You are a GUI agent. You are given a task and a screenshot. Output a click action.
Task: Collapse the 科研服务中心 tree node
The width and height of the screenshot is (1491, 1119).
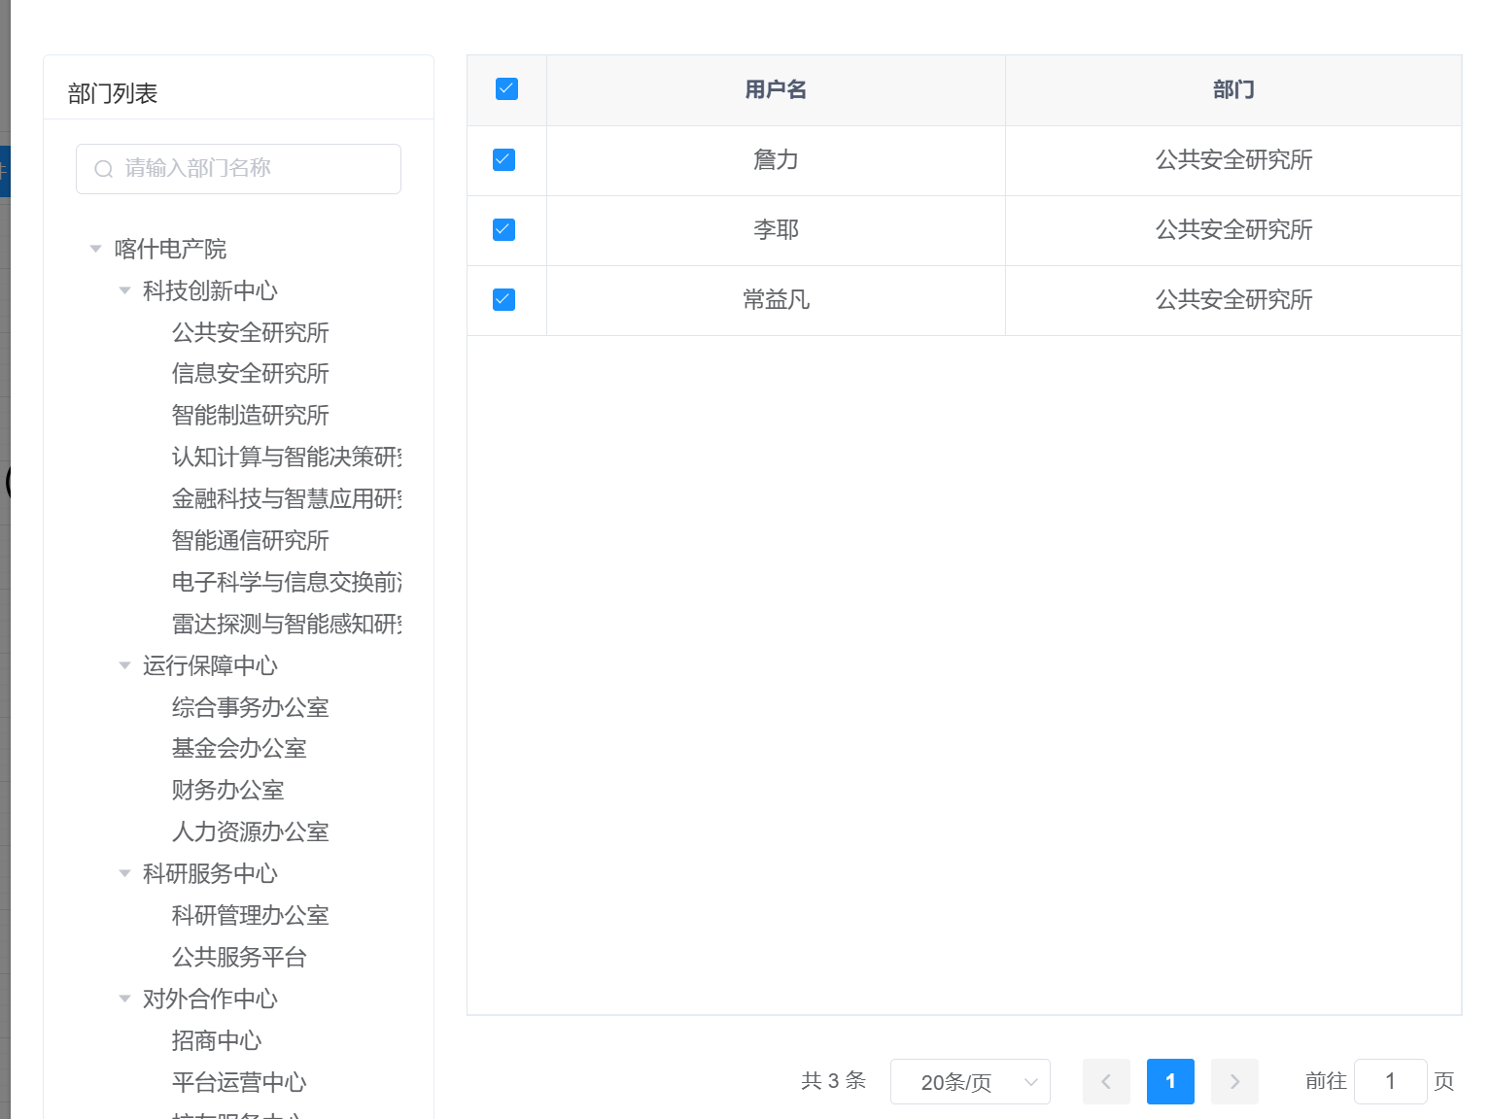[124, 873]
